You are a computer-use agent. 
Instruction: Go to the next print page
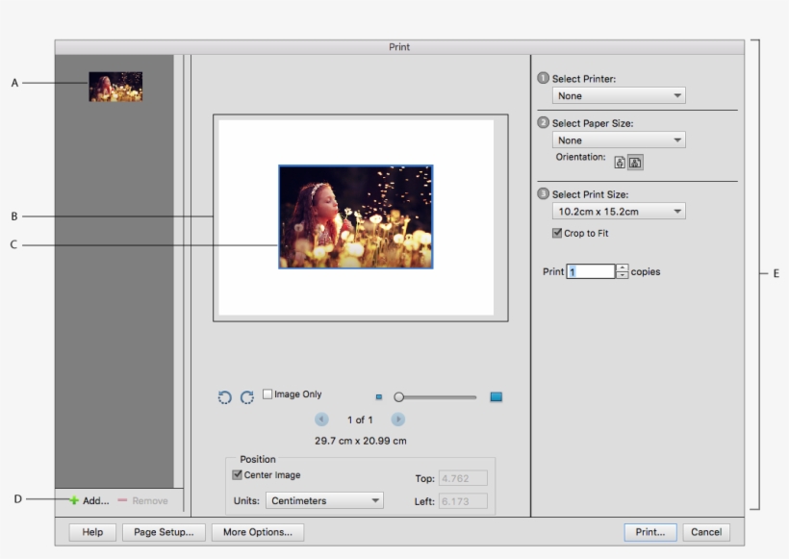click(395, 419)
